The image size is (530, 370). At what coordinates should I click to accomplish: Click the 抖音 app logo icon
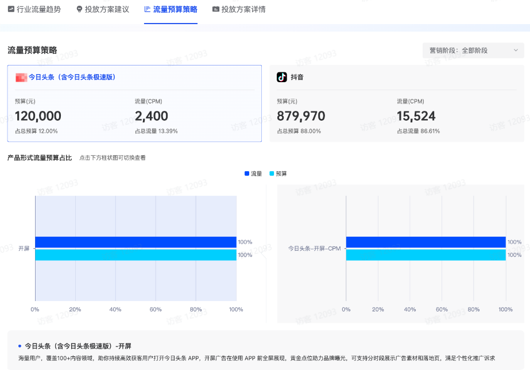(282, 77)
